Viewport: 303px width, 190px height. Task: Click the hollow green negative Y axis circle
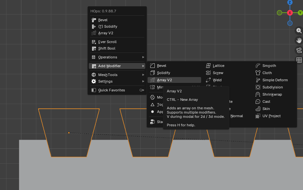click(x=279, y=13)
